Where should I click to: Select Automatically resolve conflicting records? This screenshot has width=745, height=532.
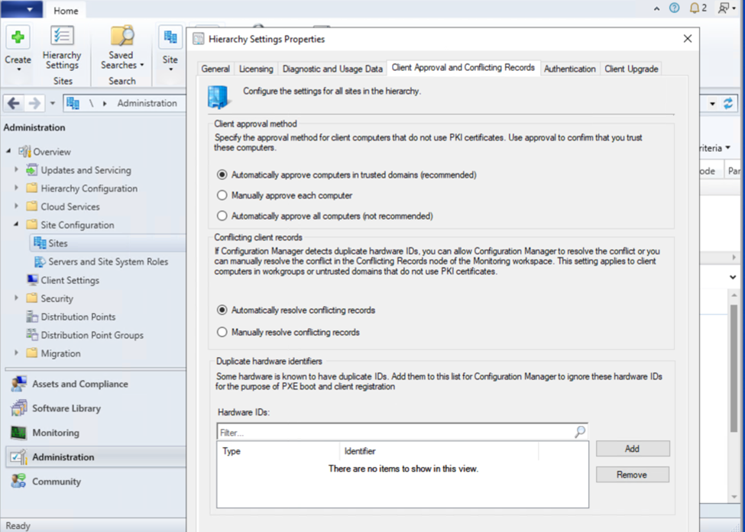(x=222, y=310)
